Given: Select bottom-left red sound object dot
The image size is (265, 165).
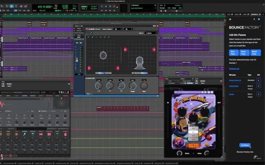Looking at the screenshot, I should point(89,68).
